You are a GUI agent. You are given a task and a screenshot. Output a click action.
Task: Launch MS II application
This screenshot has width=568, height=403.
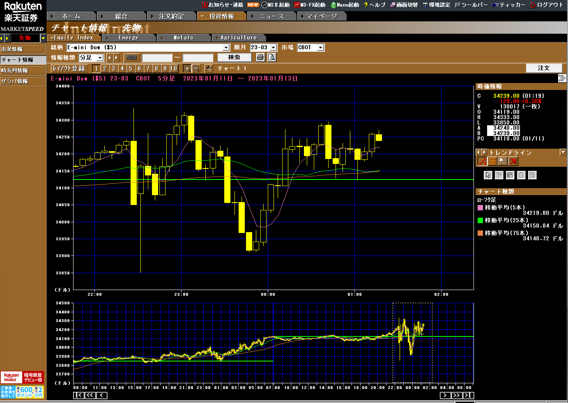(x=276, y=5)
